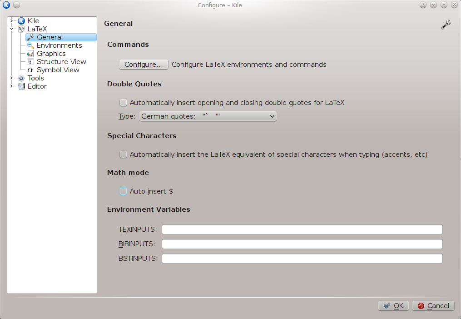Click the Kile app icon in tree
The height and width of the screenshot is (319, 461).
point(21,20)
